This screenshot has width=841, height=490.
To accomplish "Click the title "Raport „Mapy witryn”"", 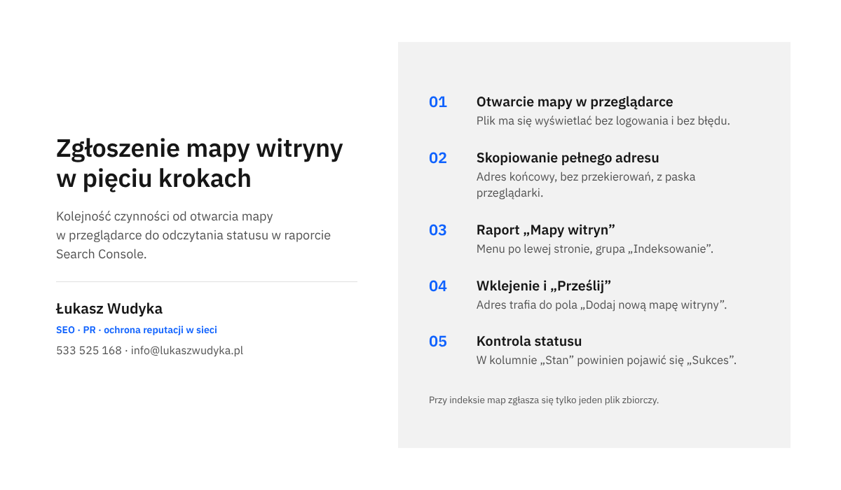I will click(x=546, y=230).
